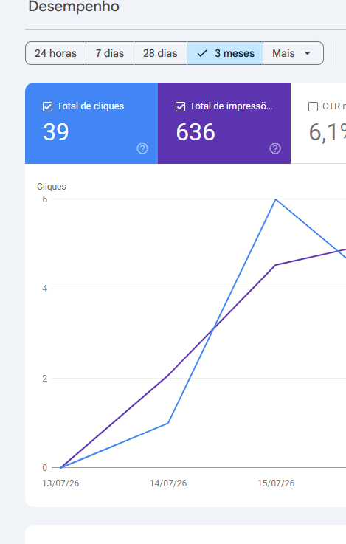346x544 pixels.
Task: Open help icon on Total de impressões card
Action: click(x=275, y=148)
